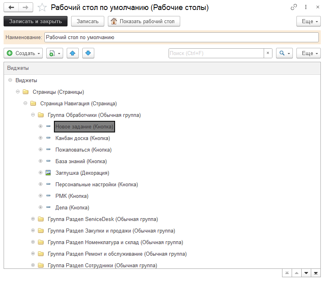
Task: Click Показать рабочий стол button
Action: (x=144, y=21)
